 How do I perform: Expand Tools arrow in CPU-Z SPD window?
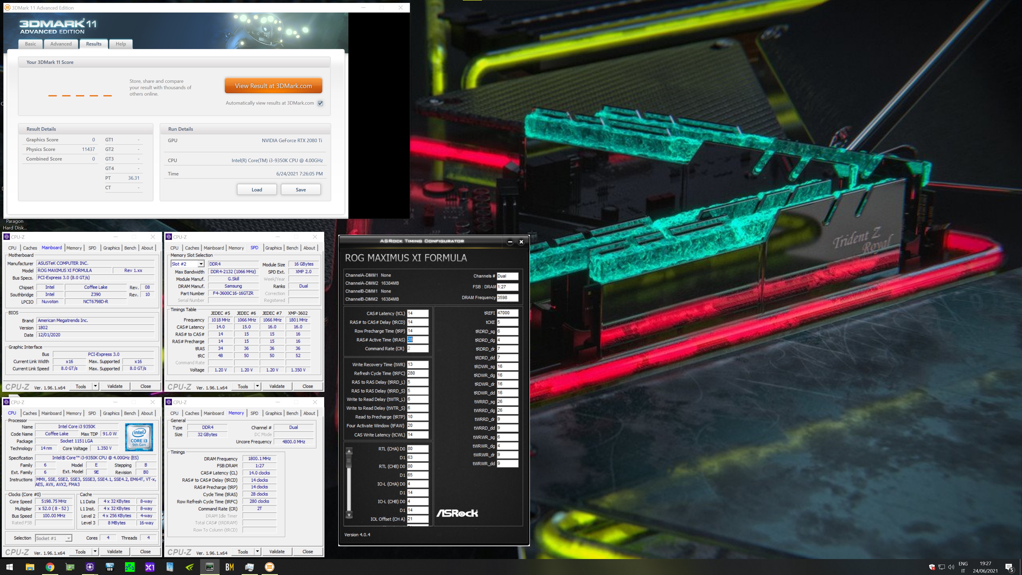(x=257, y=386)
